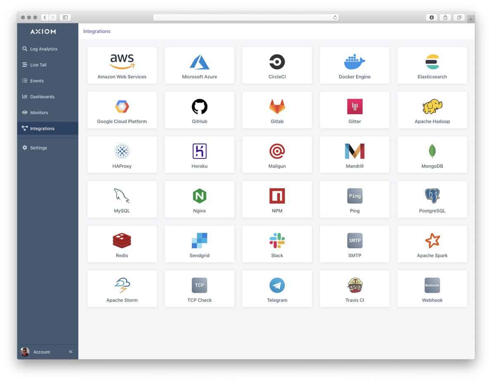Choose the Sendgrid integration
Image resolution: width=492 pixels, height=382 pixels.
click(x=199, y=244)
